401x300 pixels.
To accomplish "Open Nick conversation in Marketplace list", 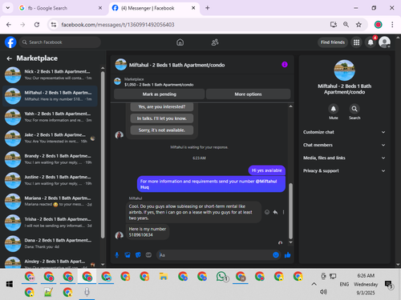I will point(50,74).
